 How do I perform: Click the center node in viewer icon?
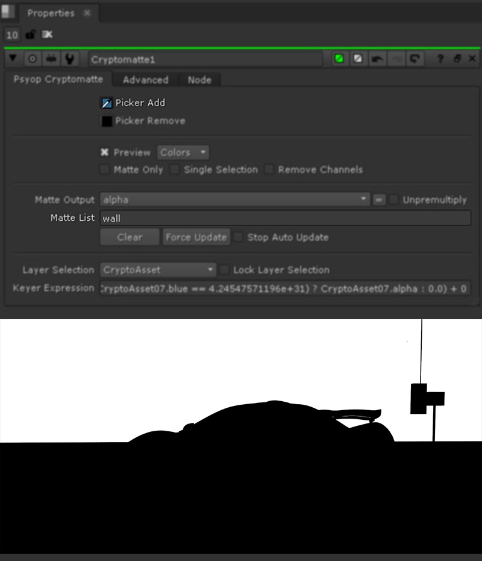[33, 59]
